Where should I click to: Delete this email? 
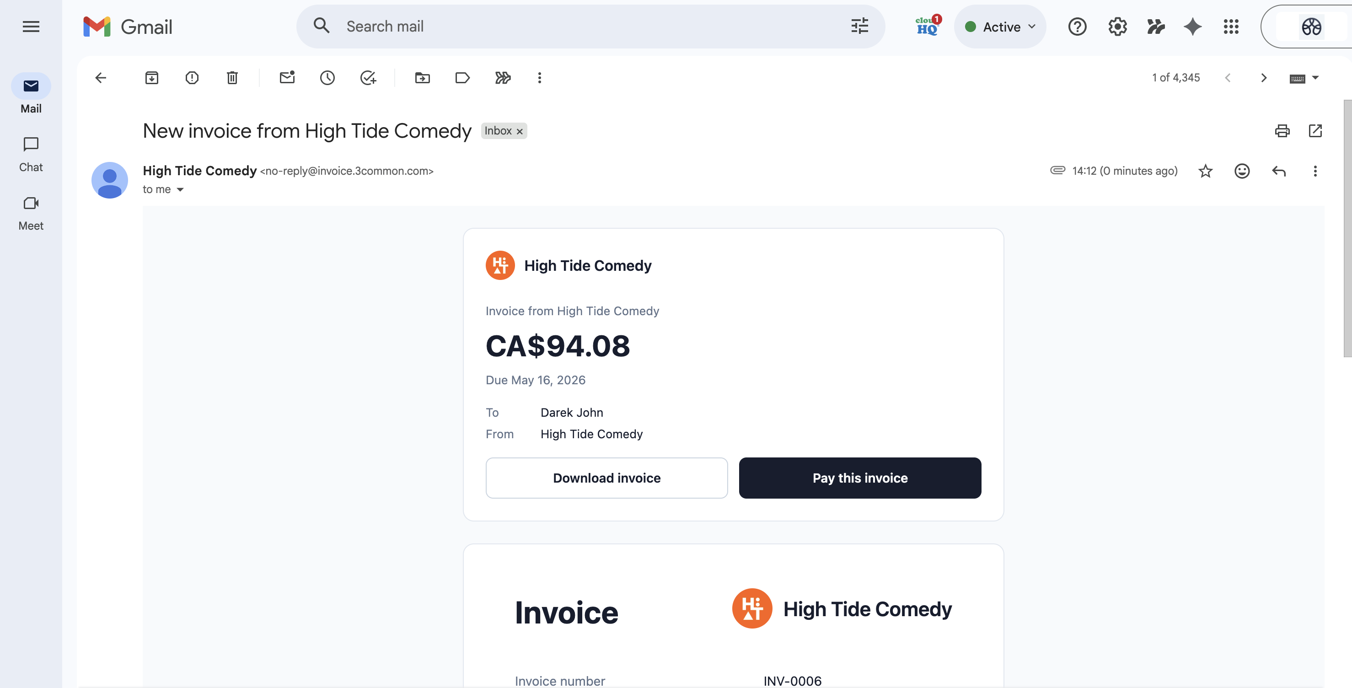pyautogui.click(x=232, y=78)
